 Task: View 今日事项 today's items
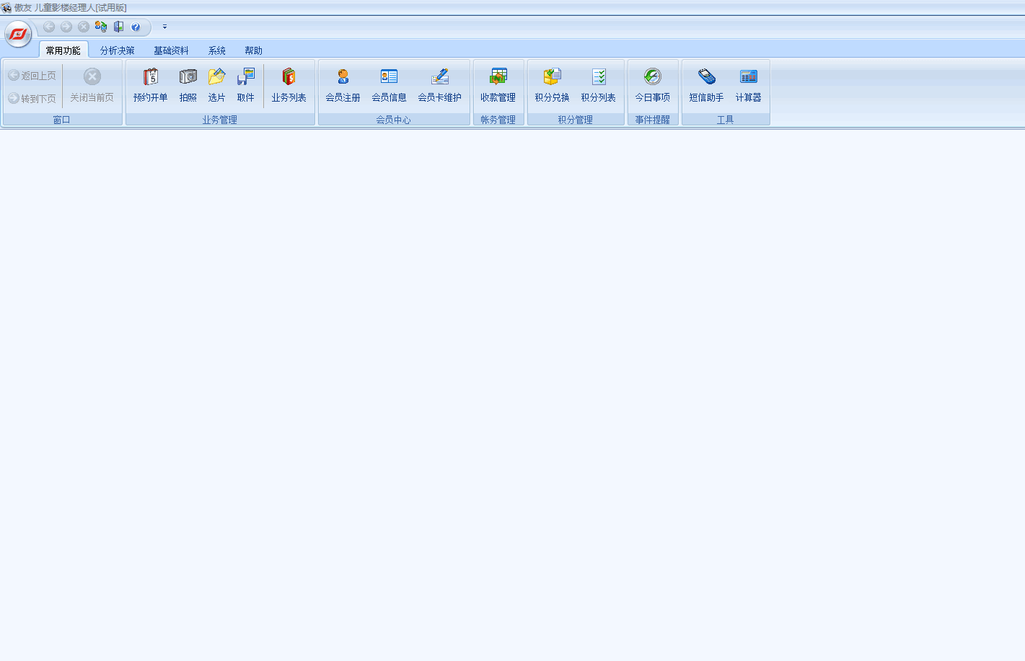click(652, 85)
